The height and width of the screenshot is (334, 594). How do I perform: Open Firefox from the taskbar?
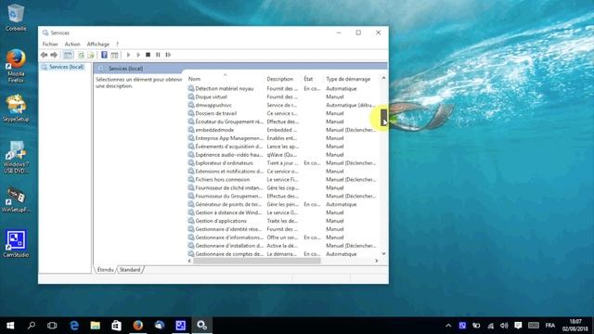[138, 326]
